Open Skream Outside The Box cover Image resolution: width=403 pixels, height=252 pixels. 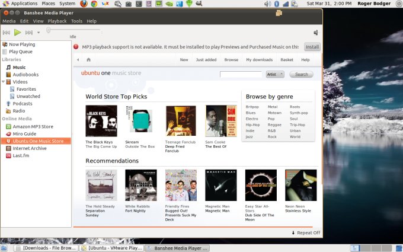click(x=140, y=121)
